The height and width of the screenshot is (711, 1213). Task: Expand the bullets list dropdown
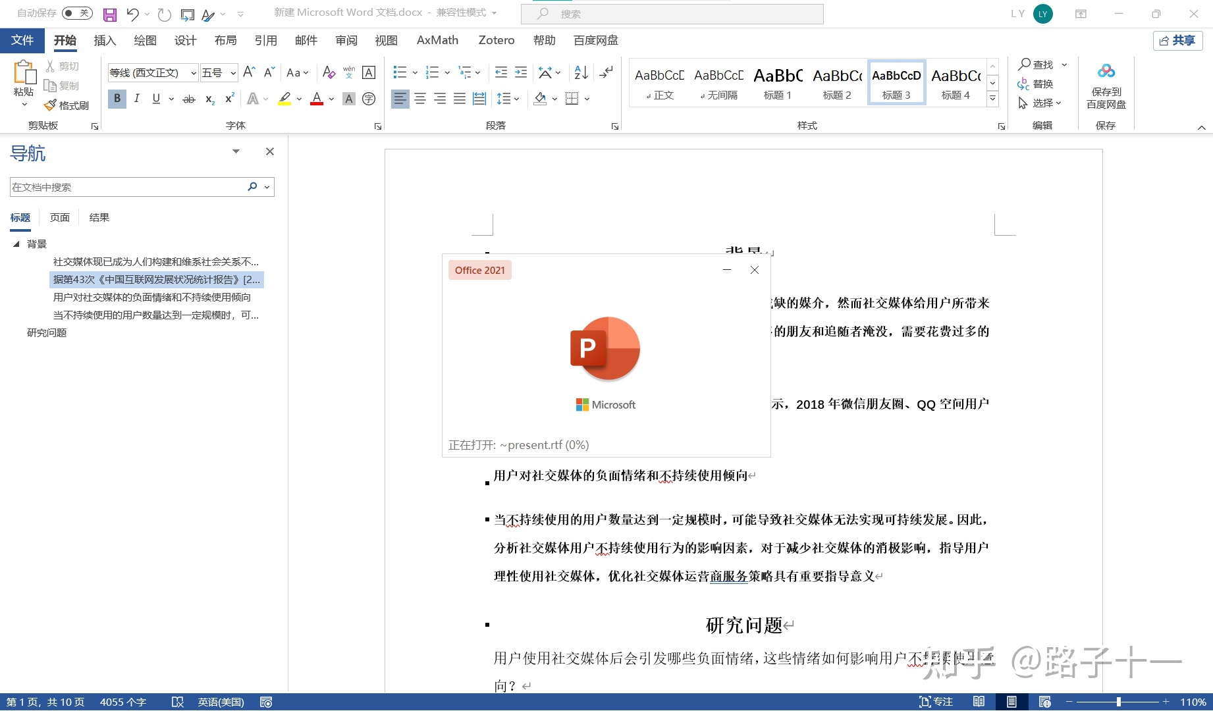415,72
